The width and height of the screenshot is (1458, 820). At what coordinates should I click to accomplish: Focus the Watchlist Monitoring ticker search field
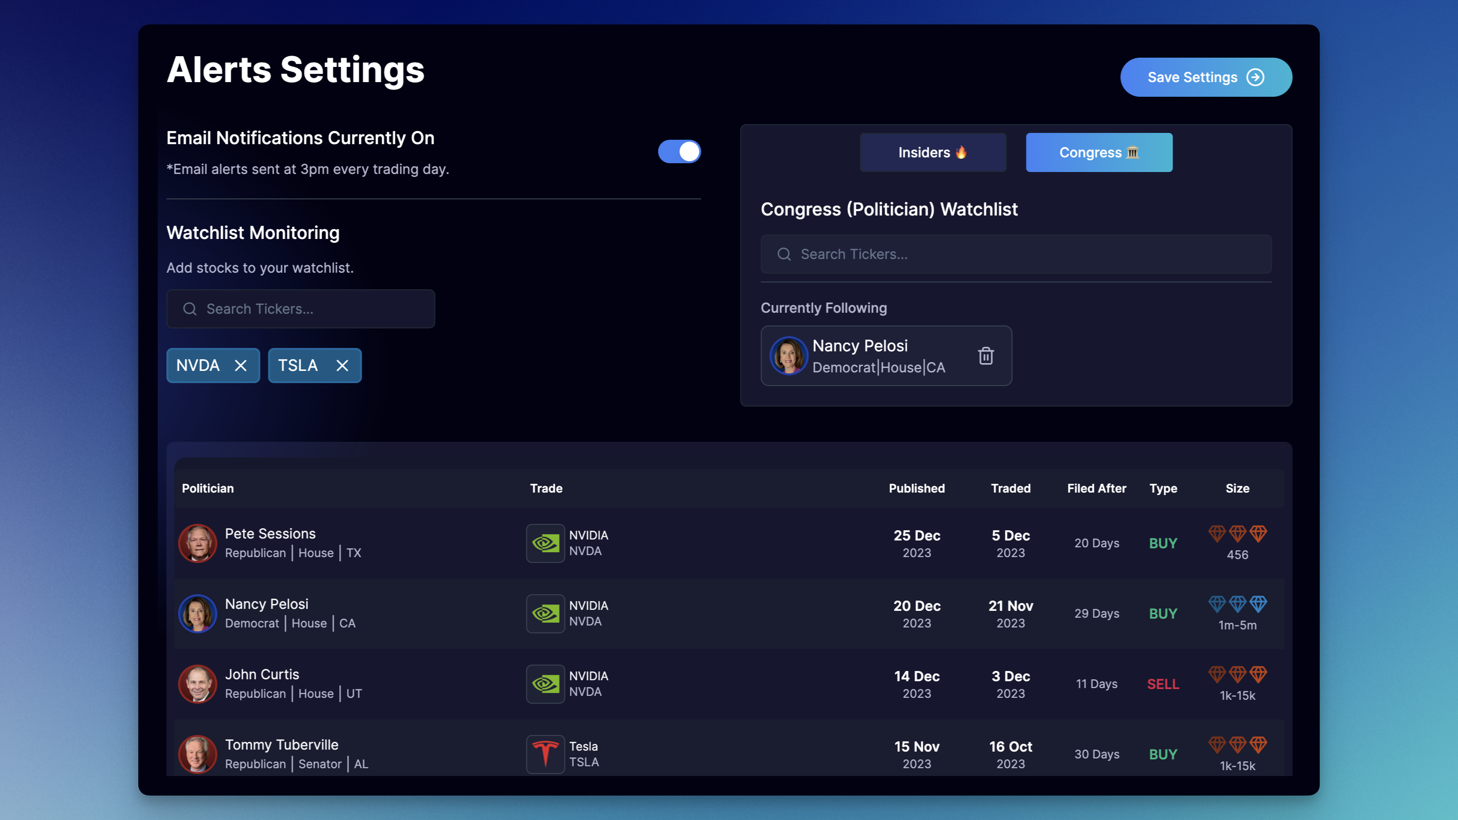[317, 309]
